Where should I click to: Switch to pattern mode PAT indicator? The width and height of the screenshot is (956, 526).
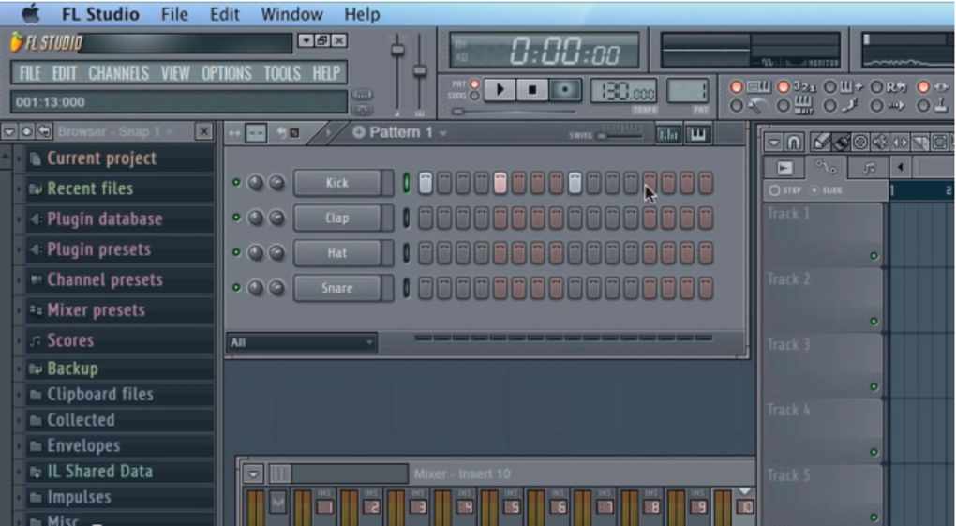click(x=473, y=83)
